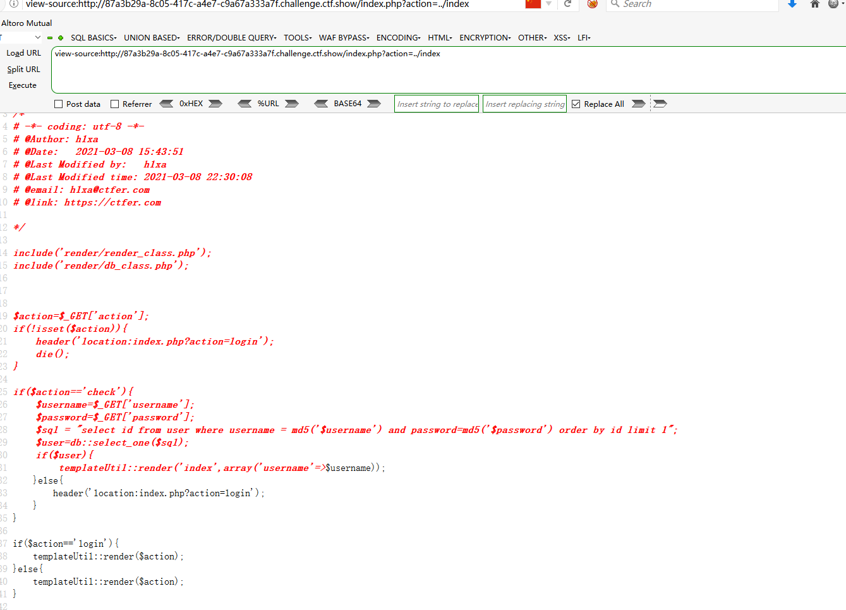Click the page reload icon
This screenshot has height=610, width=846.
567,4
